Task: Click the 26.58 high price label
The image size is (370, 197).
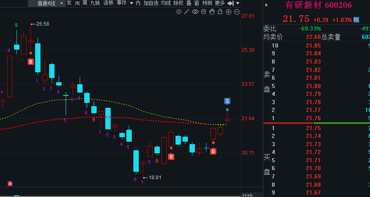Action: [43, 24]
